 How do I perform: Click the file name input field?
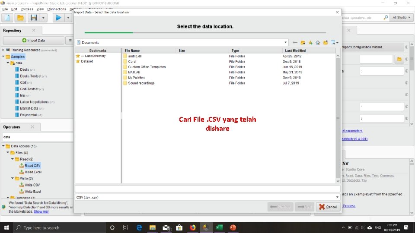click(207, 189)
